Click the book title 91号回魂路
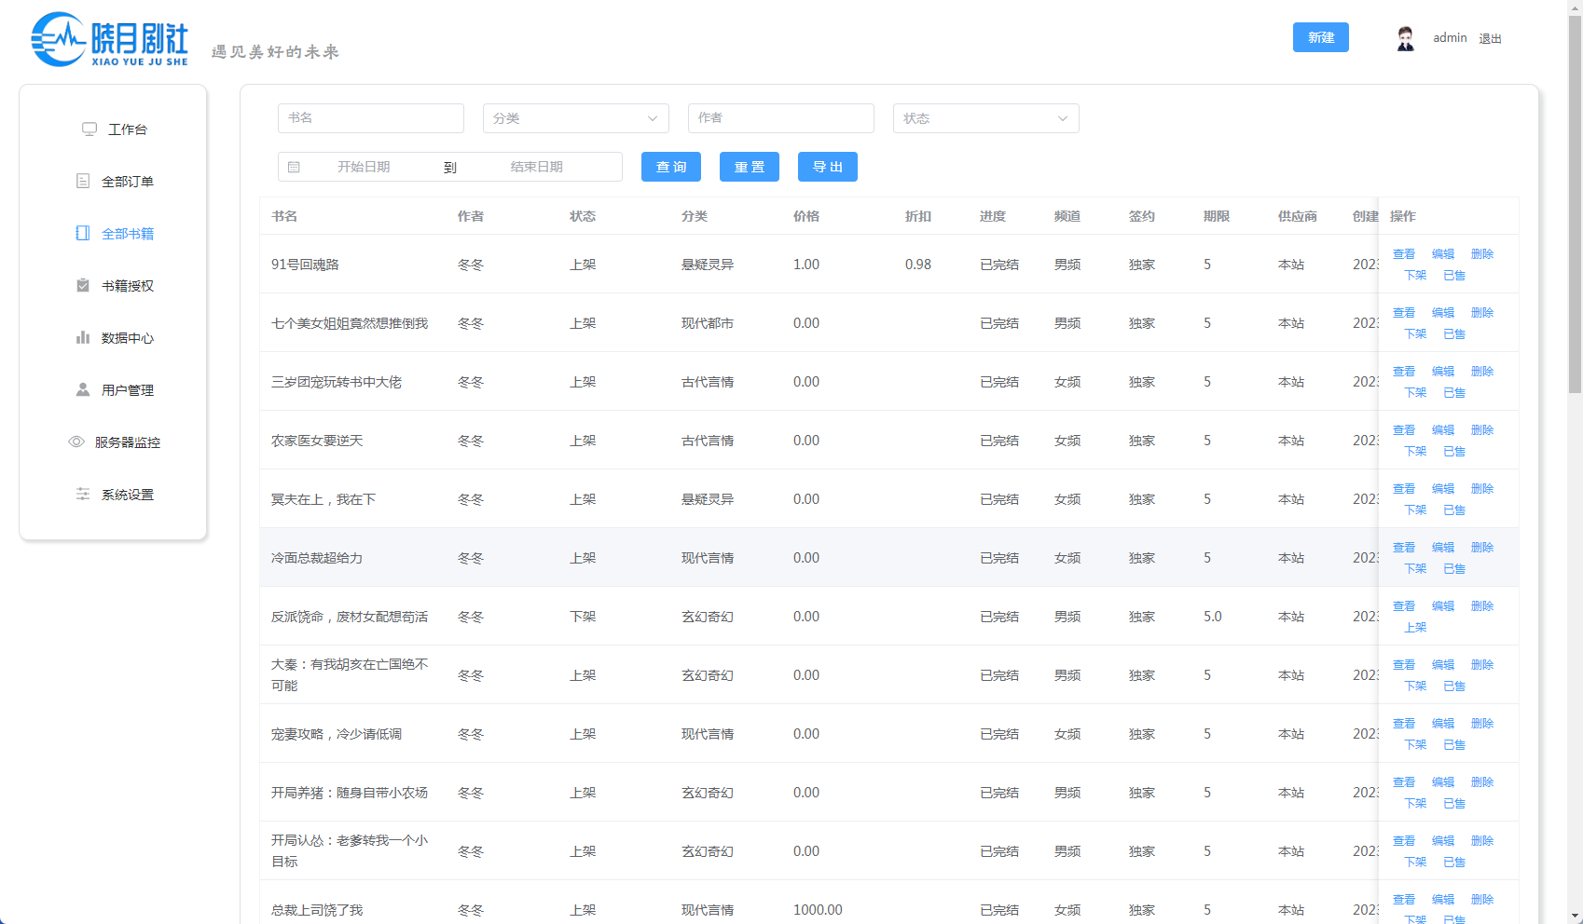The height and width of the screenshot is (924, 1583). [x=305, y=265]
